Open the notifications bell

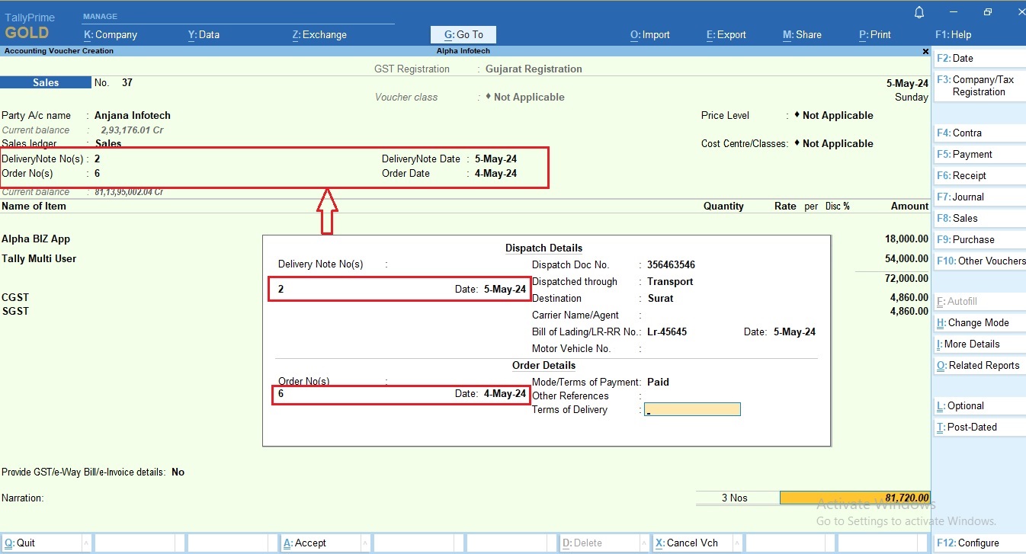tap(919, 12)
